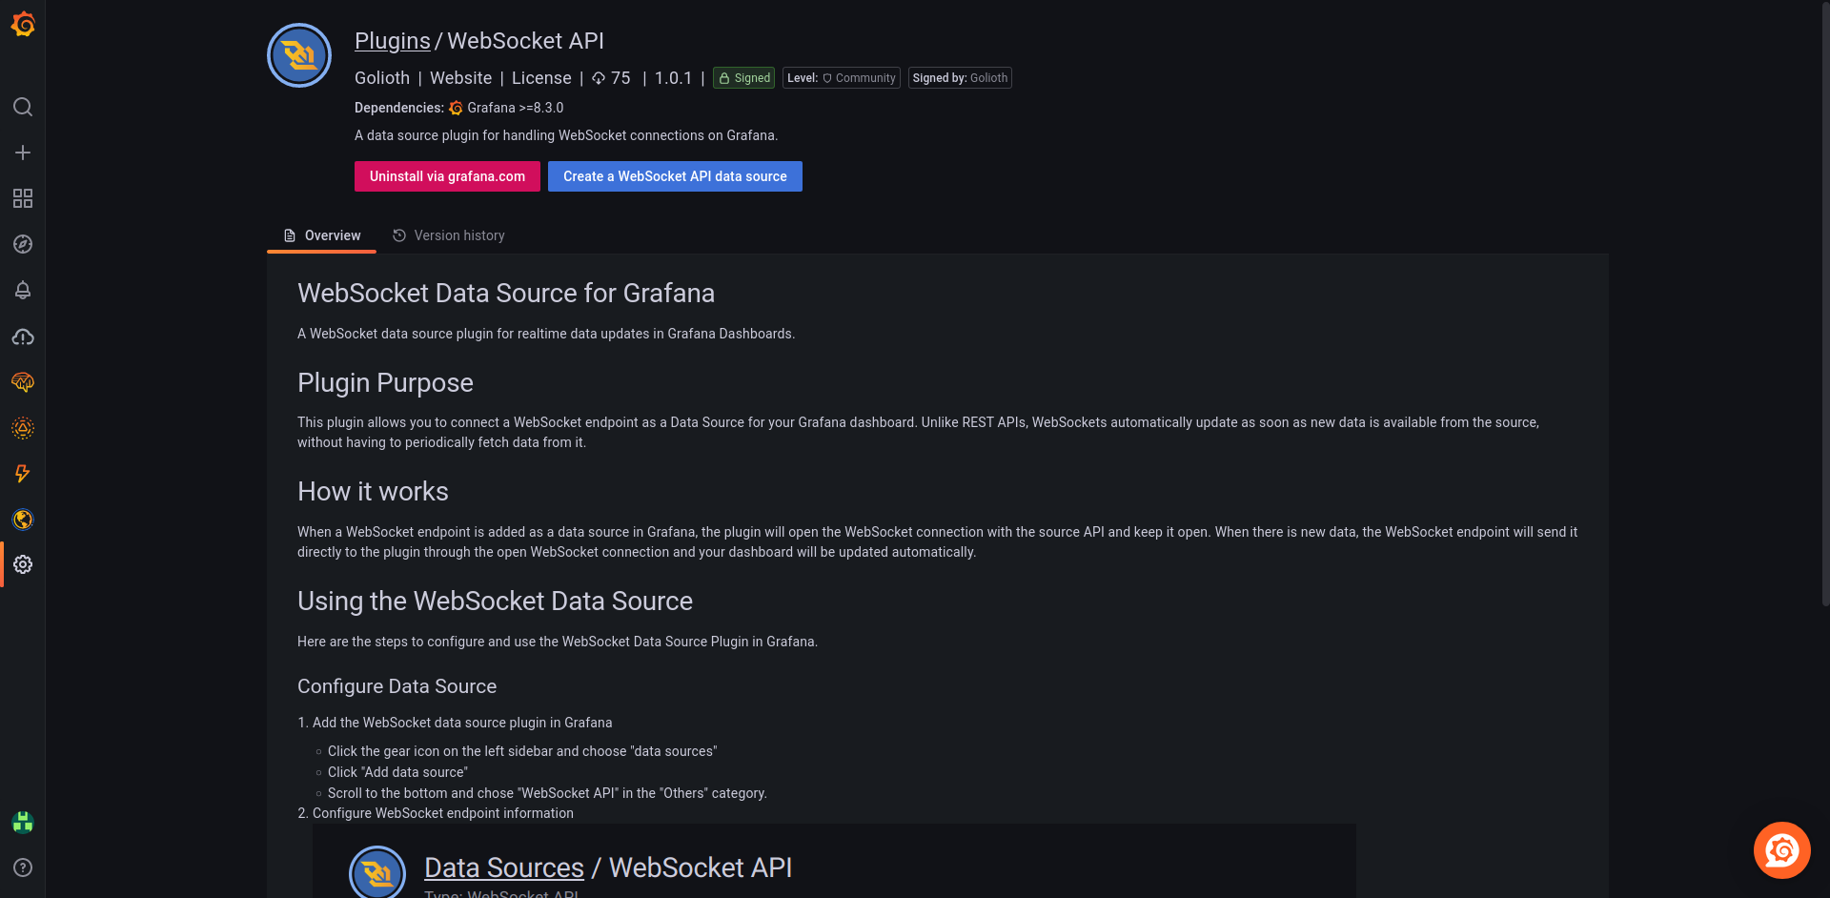Click the 'Click "Add data source"' bullet
Image resolution: width=1830 pixels, height=898 pixels.
pos(397,772)
